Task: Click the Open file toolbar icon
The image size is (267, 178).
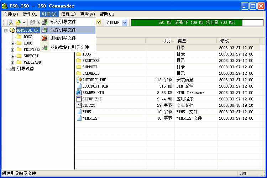Action: [x=18, y=22]
